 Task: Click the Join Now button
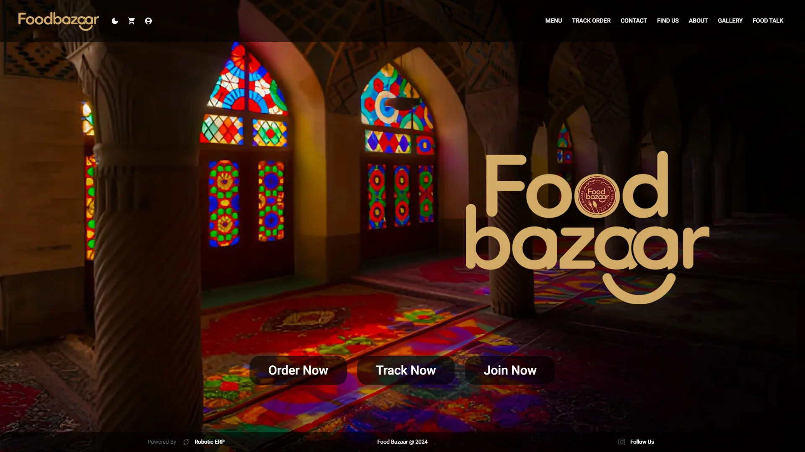[510, 370]
